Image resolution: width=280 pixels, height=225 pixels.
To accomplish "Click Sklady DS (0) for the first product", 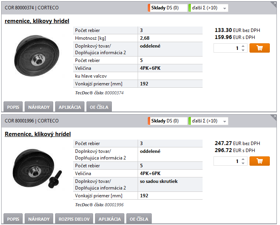I will pos(167,8).
